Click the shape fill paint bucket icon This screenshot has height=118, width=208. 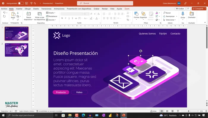point(157,13)
